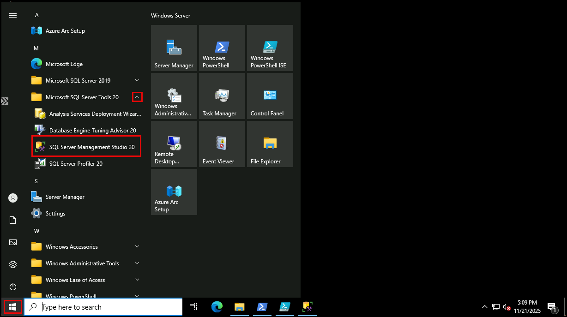The image size is (567, 317).
Task: Start Task Manager from its tile
Action: pyautogui.click(x=222, y=96)
